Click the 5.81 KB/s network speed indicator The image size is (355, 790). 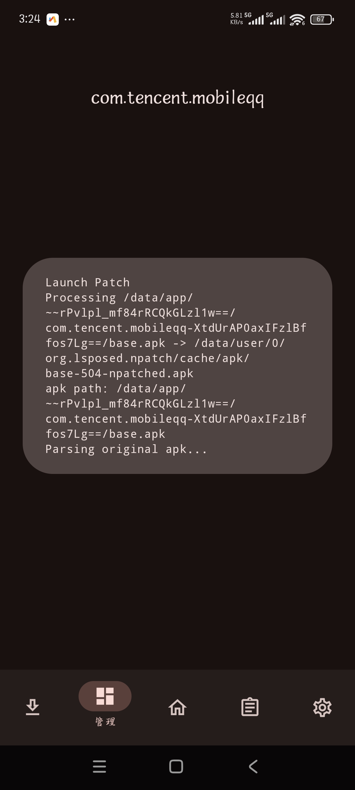tap(237, 19)
